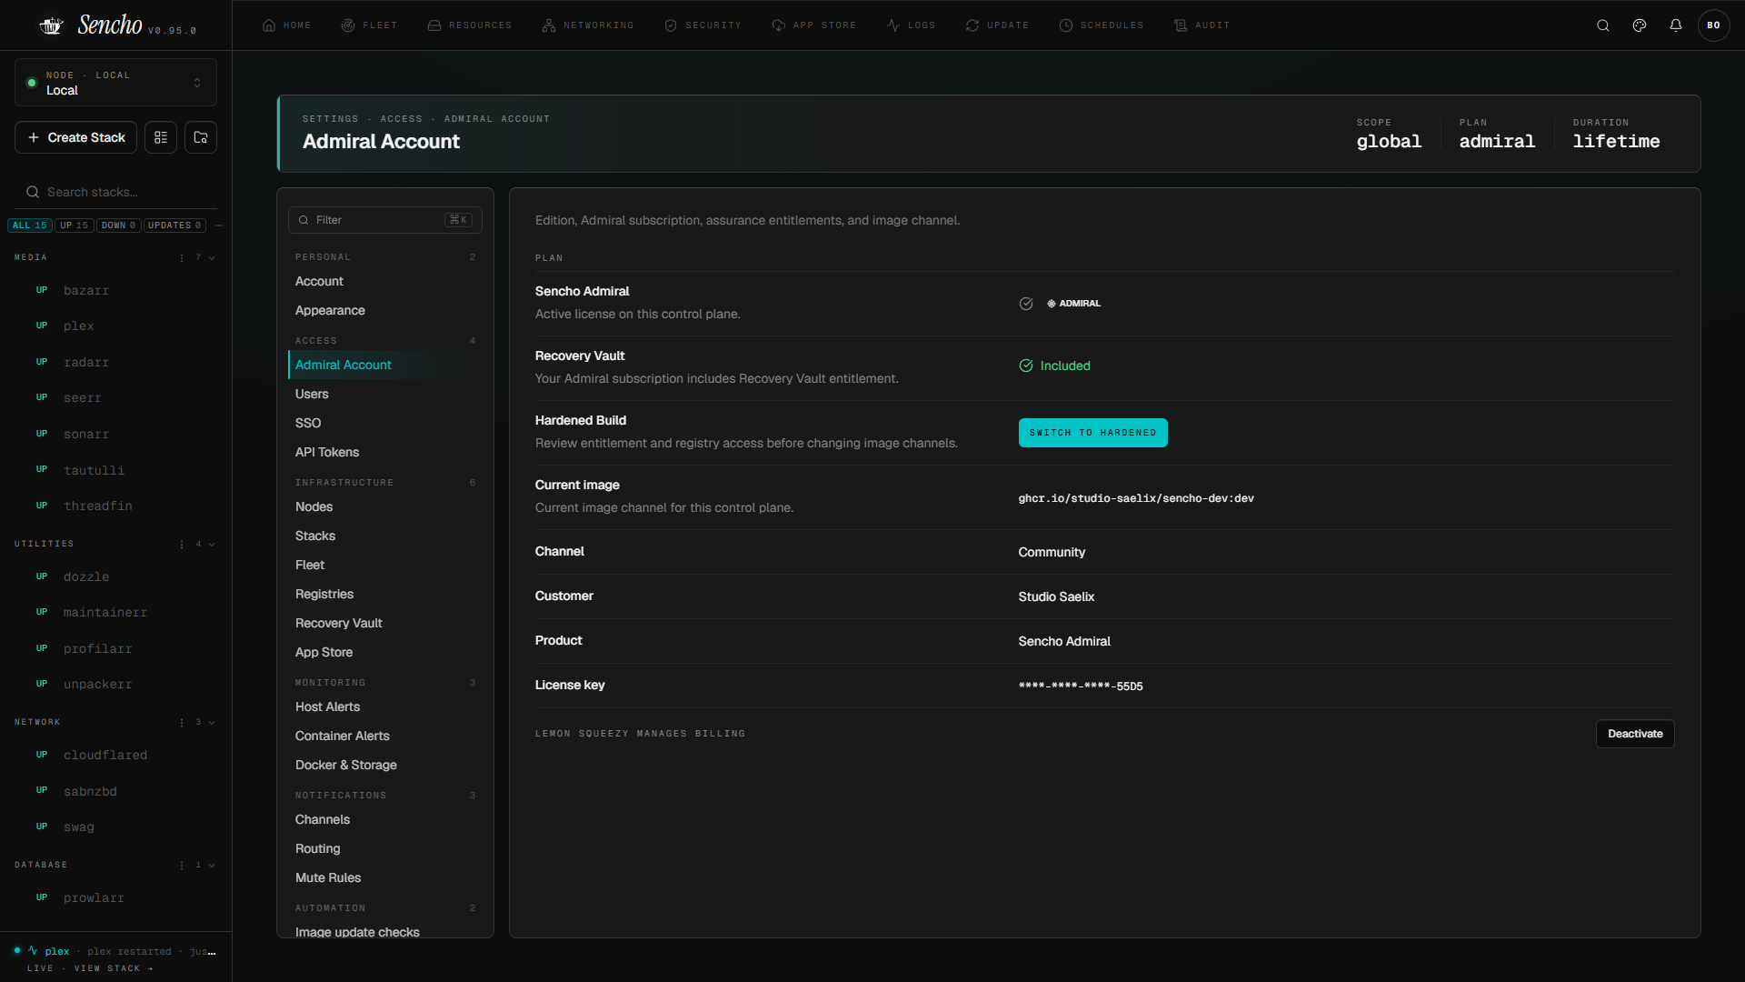Image resolution: width=1745 pixels, height=982 pixels.
Task: Open Logs in top navigation
Action: coord(912,25)
